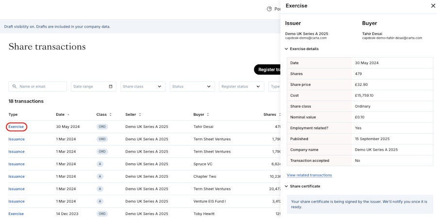Sort by Buyer column sort icon
This screenshot has height=218, width=437.
(208, 115)
